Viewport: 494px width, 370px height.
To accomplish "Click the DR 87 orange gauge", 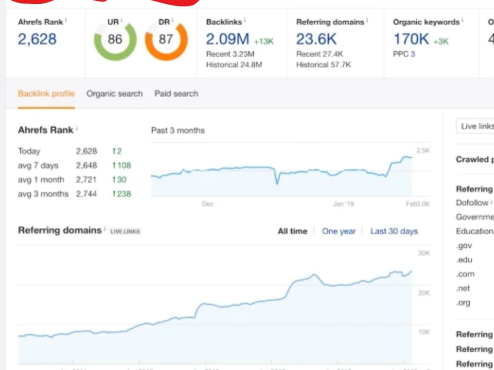I will [166, 39].
